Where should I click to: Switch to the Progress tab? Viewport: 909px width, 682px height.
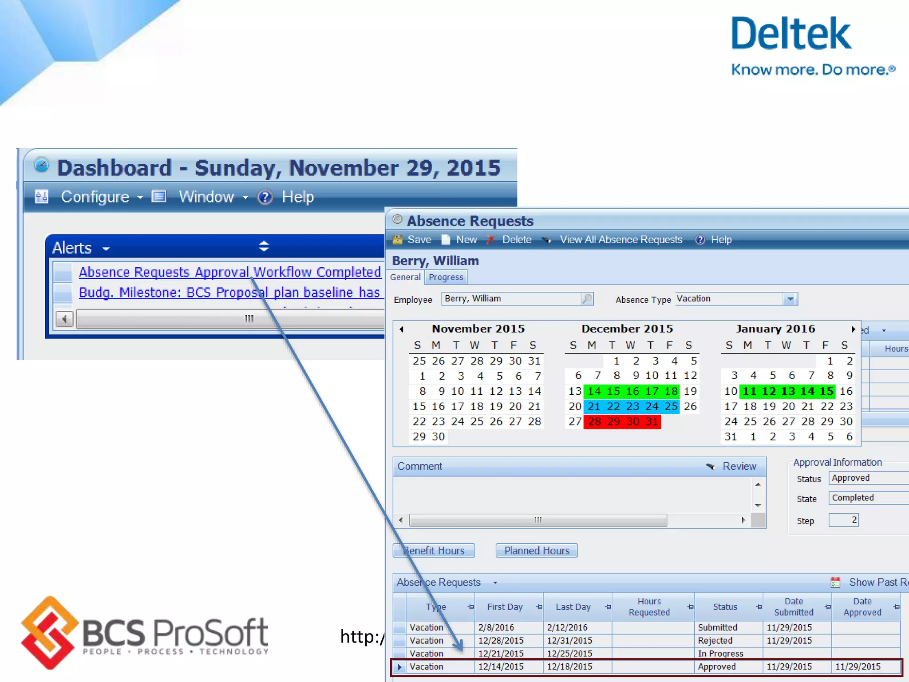(x=446, y=278)
